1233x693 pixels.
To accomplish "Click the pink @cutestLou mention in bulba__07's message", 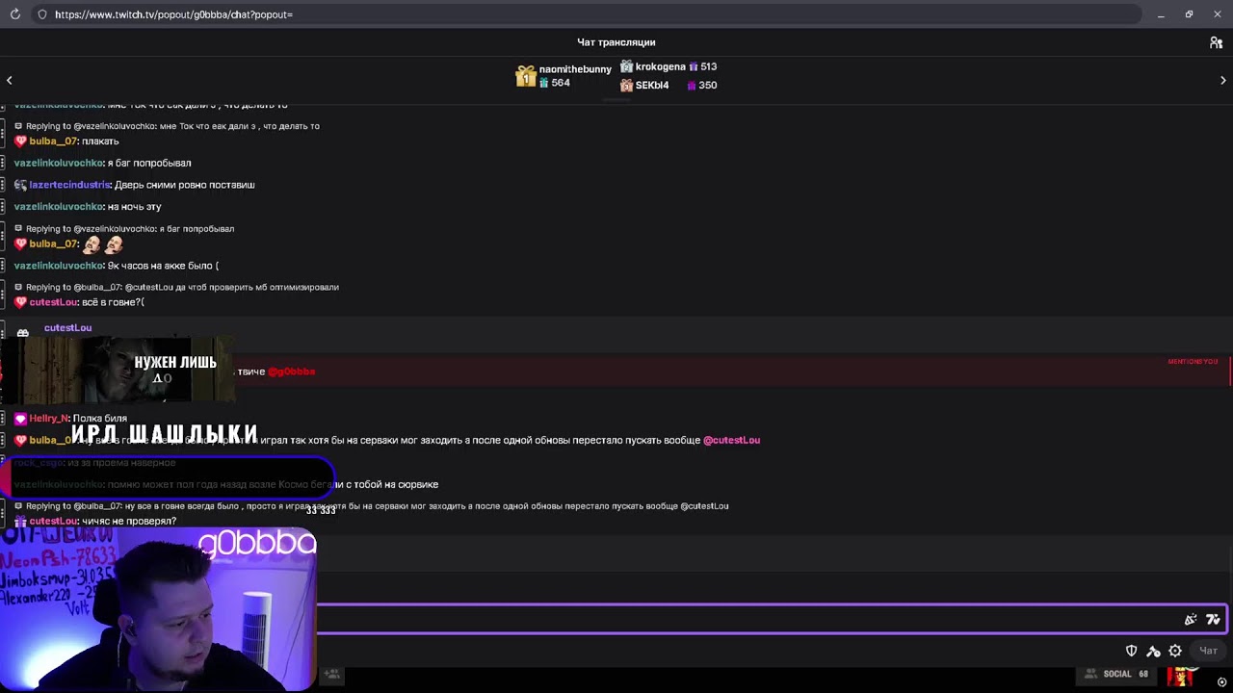I will pyautogui.click(x=731, y=441).
